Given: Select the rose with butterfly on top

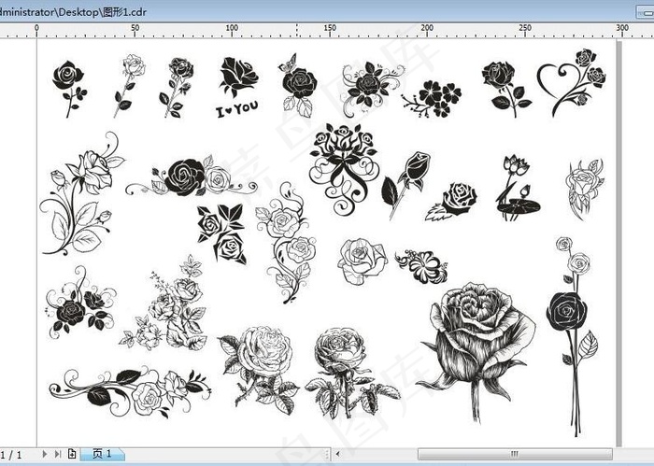Looking at the screenshot, I should click(297, 85).
